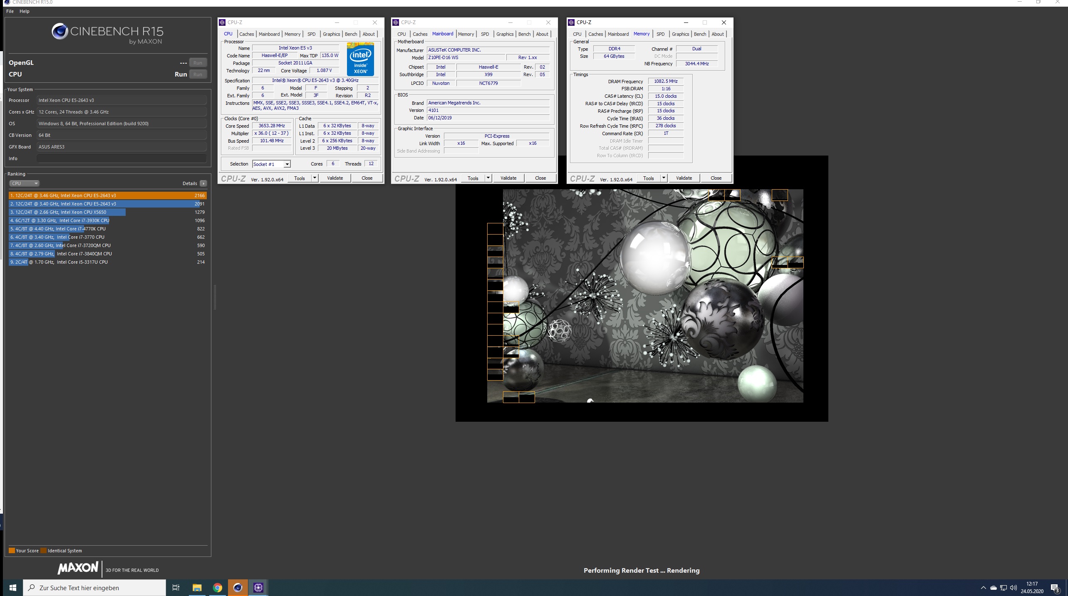Open Tools dropdown arrow in CPU tab window
1068x596 pixels.
315,178
